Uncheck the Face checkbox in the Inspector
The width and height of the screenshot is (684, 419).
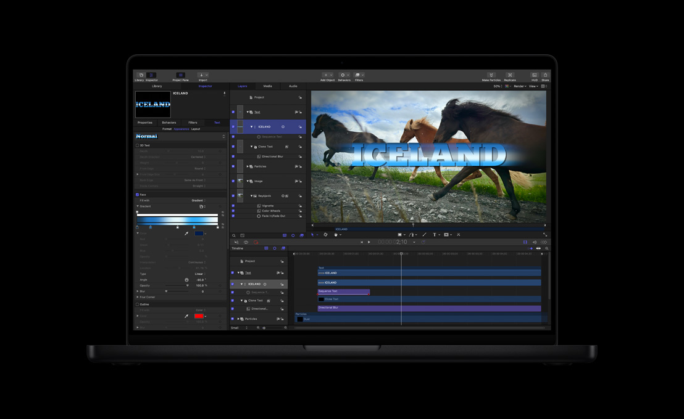click(x=137, y=194)
